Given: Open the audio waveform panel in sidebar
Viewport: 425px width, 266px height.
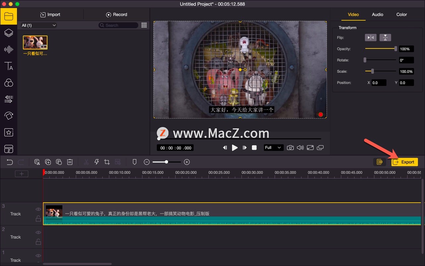Looking at the screenshot, I should coord(9,50).
